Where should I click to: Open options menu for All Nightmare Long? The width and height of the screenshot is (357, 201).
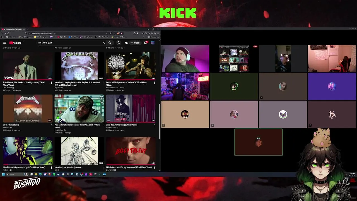(51, 167)
